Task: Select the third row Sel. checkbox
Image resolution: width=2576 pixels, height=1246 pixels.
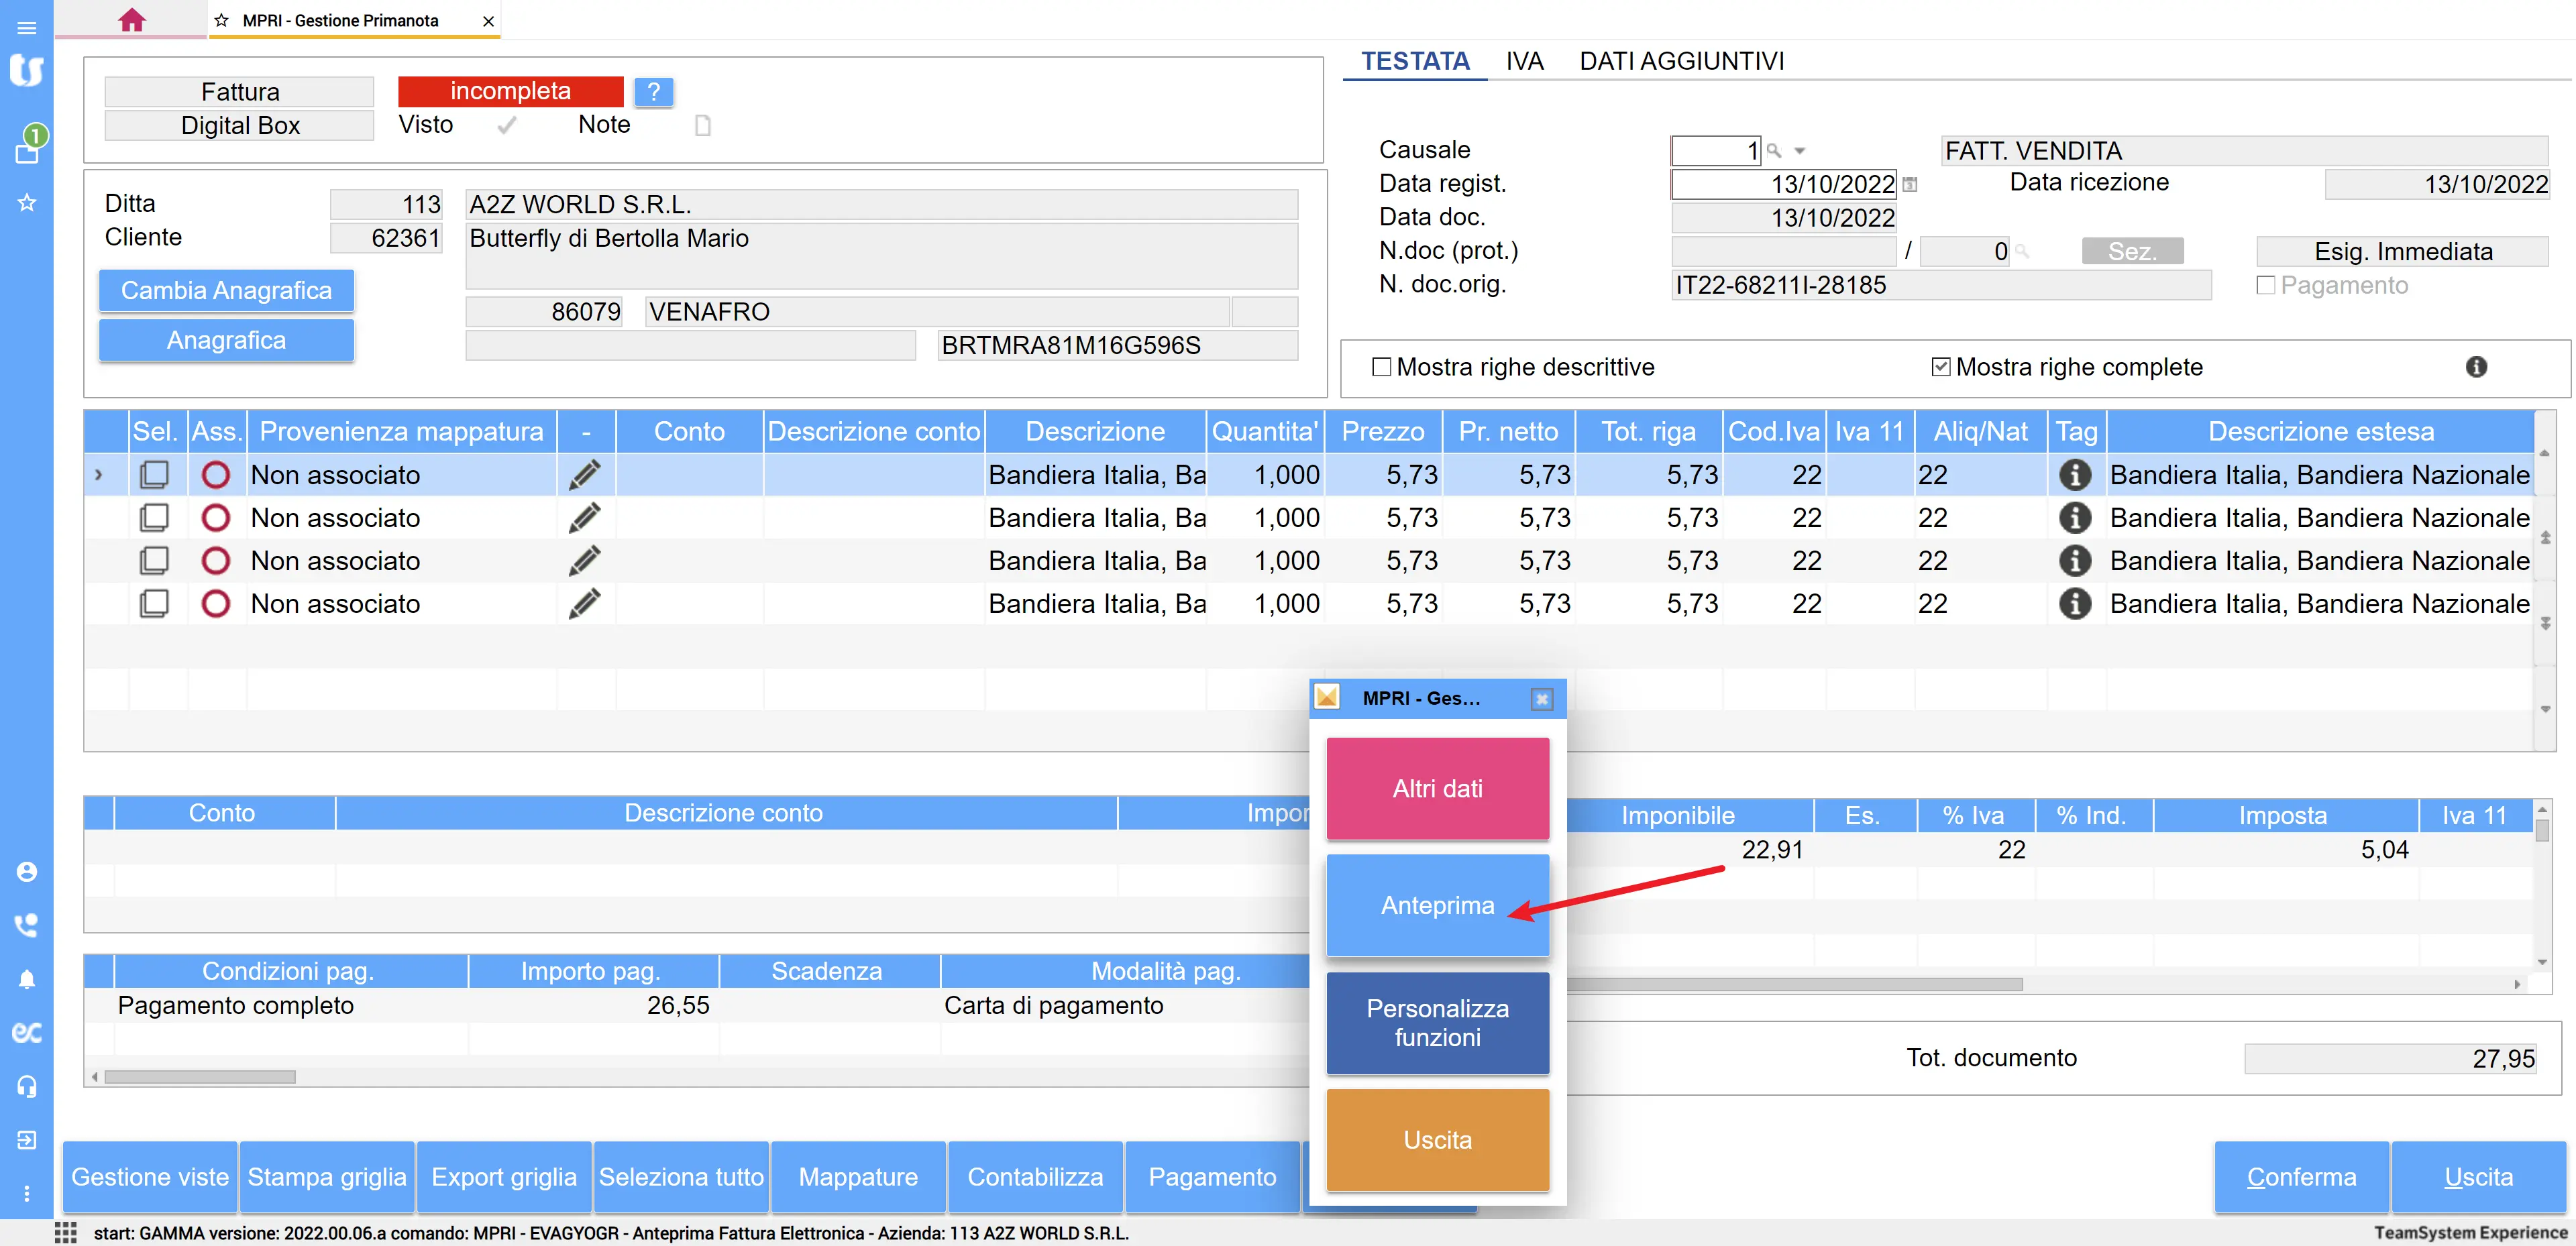Action: pyautogui.click(x=154, y=561)
